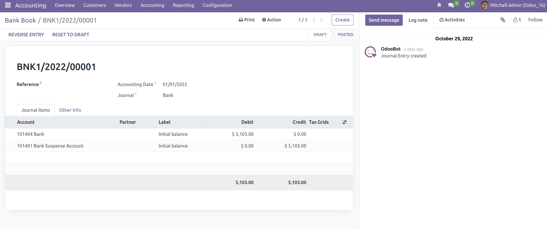Click the attachment paperclip icon
The width and height of the screenshot is (547, 229).
[x=503, y=20]
